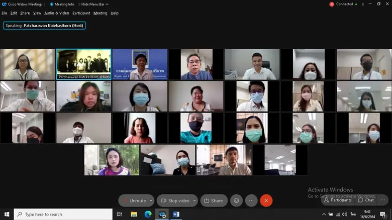
Task: Select Patcharawan Katekasikorn host video thumbnail
Action: pyautogui.click(x=83, y=64)
